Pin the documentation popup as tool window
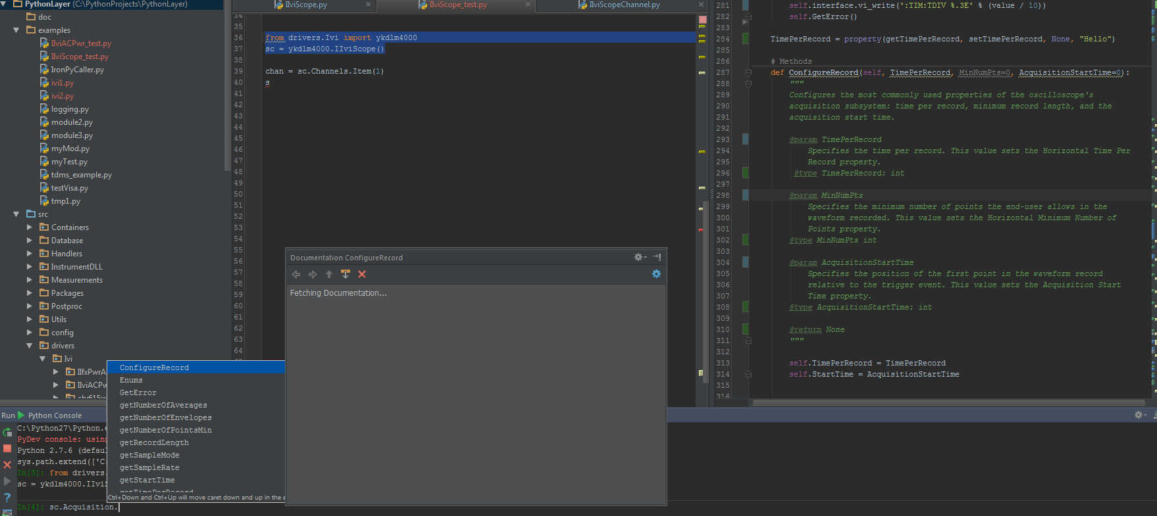Viewport: 1157px width, 516px height. pos(657,257)
